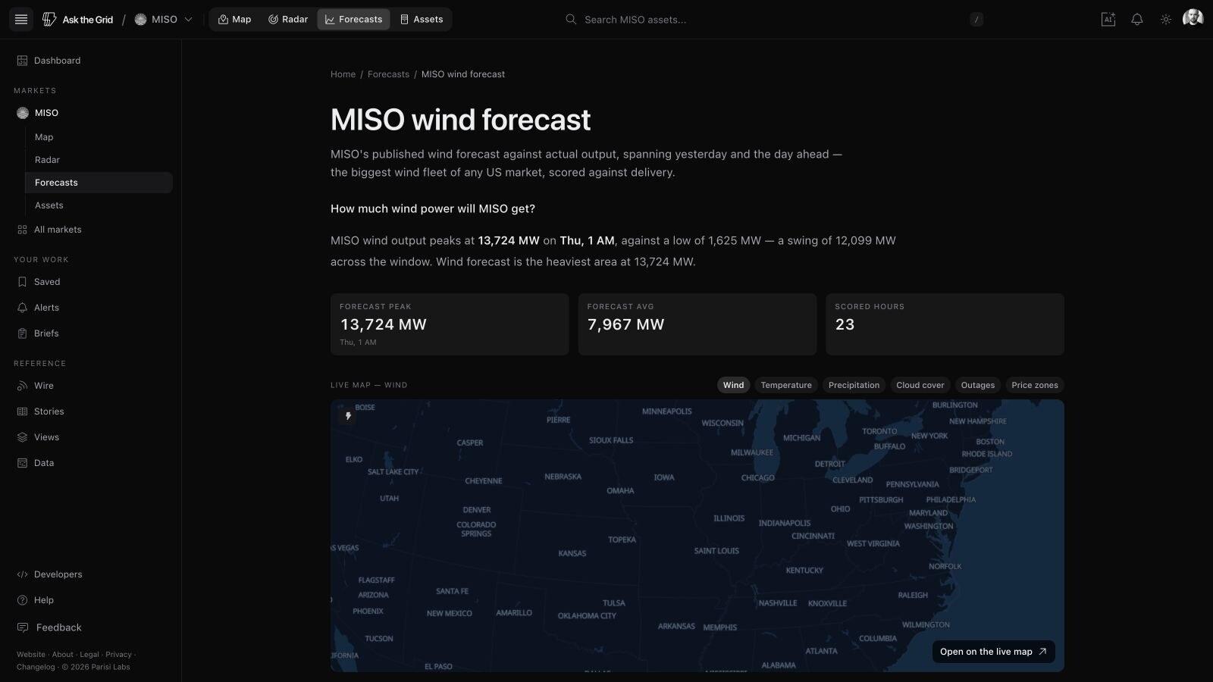Screen dimensions: 1213x682
Task: Select the Precipitation map layer
Action: 854,385
